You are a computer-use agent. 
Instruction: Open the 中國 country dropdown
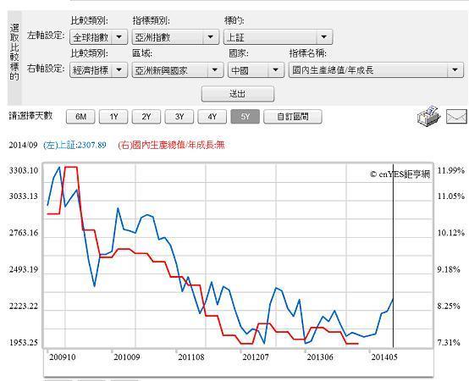(256, 70)
